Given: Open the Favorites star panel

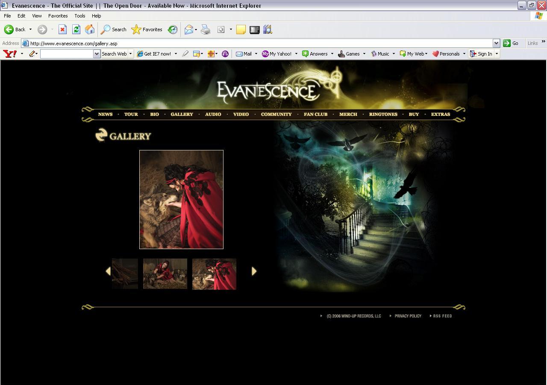Looking at the screenshot, I should [147, 29].
